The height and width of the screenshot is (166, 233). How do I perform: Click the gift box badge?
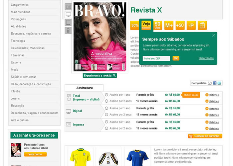[x=202, y=25]
